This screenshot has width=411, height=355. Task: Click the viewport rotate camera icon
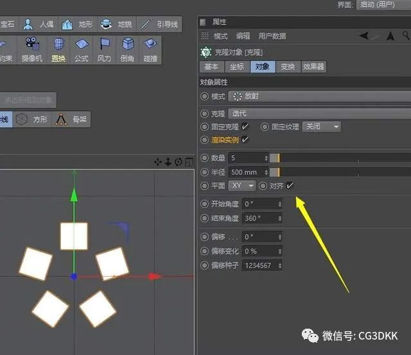[179, 162]
